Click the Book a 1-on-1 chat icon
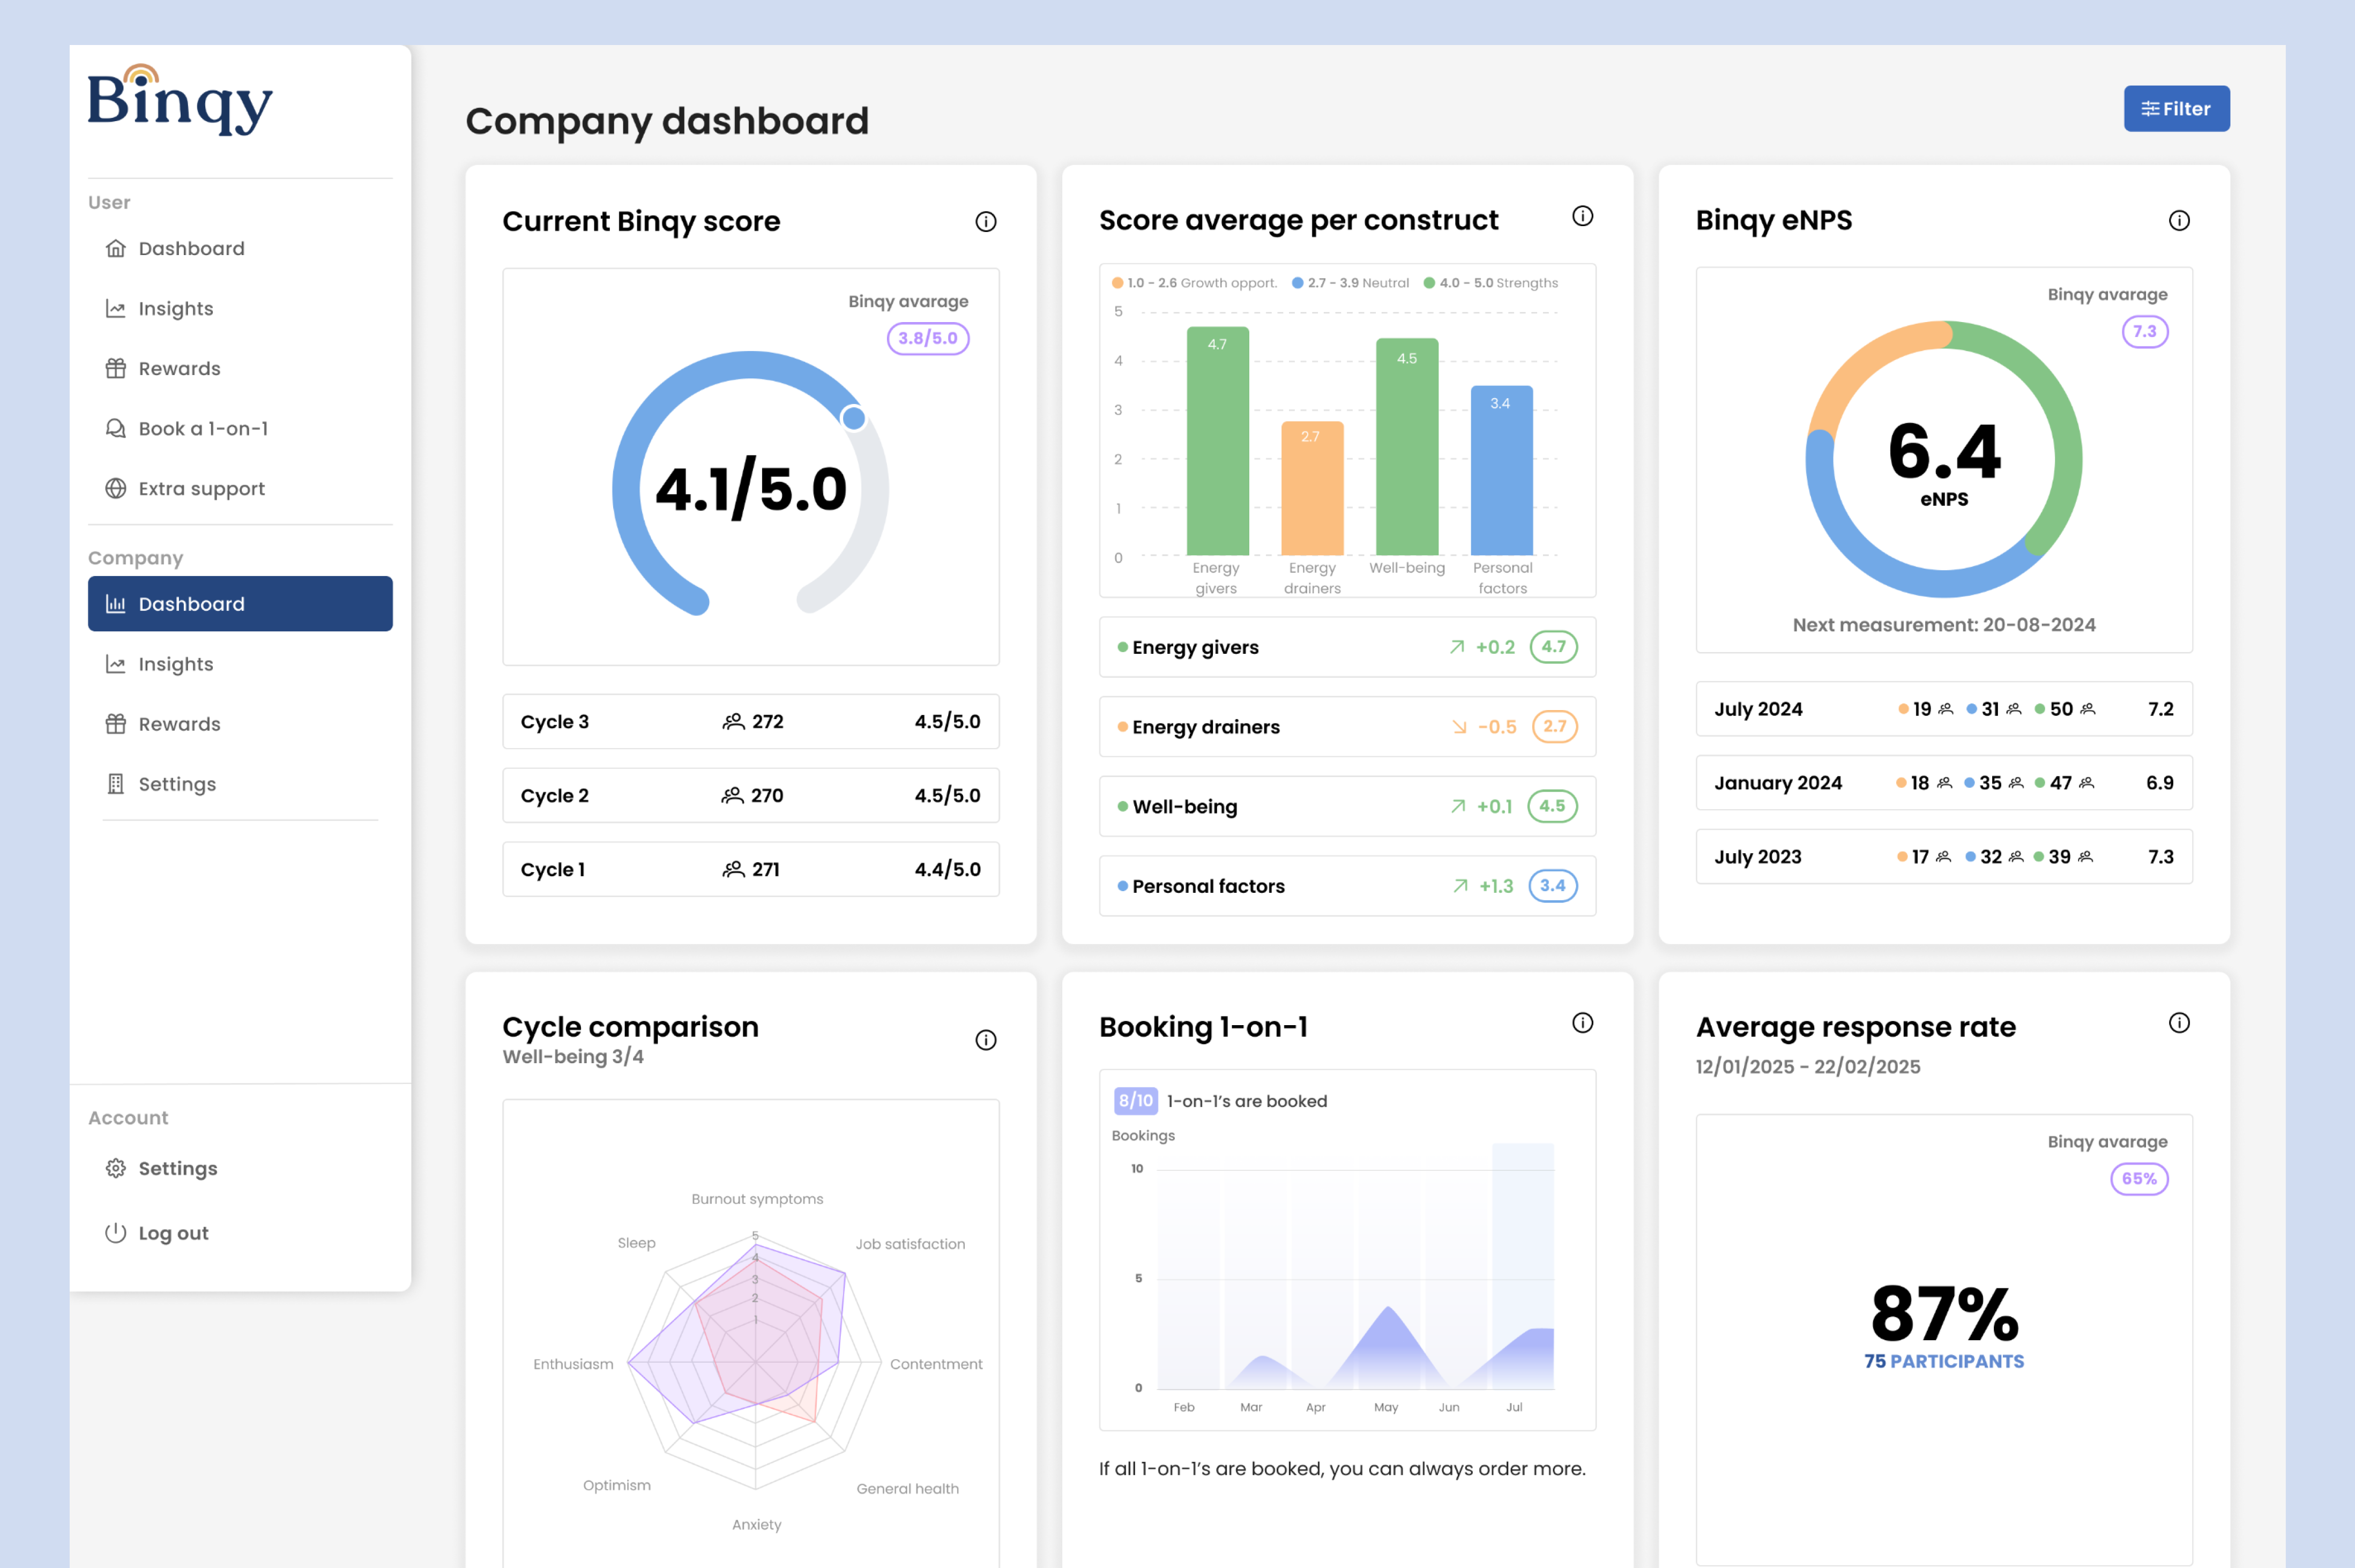Viewport: 2355px width, 1568px height. (116, 428)
